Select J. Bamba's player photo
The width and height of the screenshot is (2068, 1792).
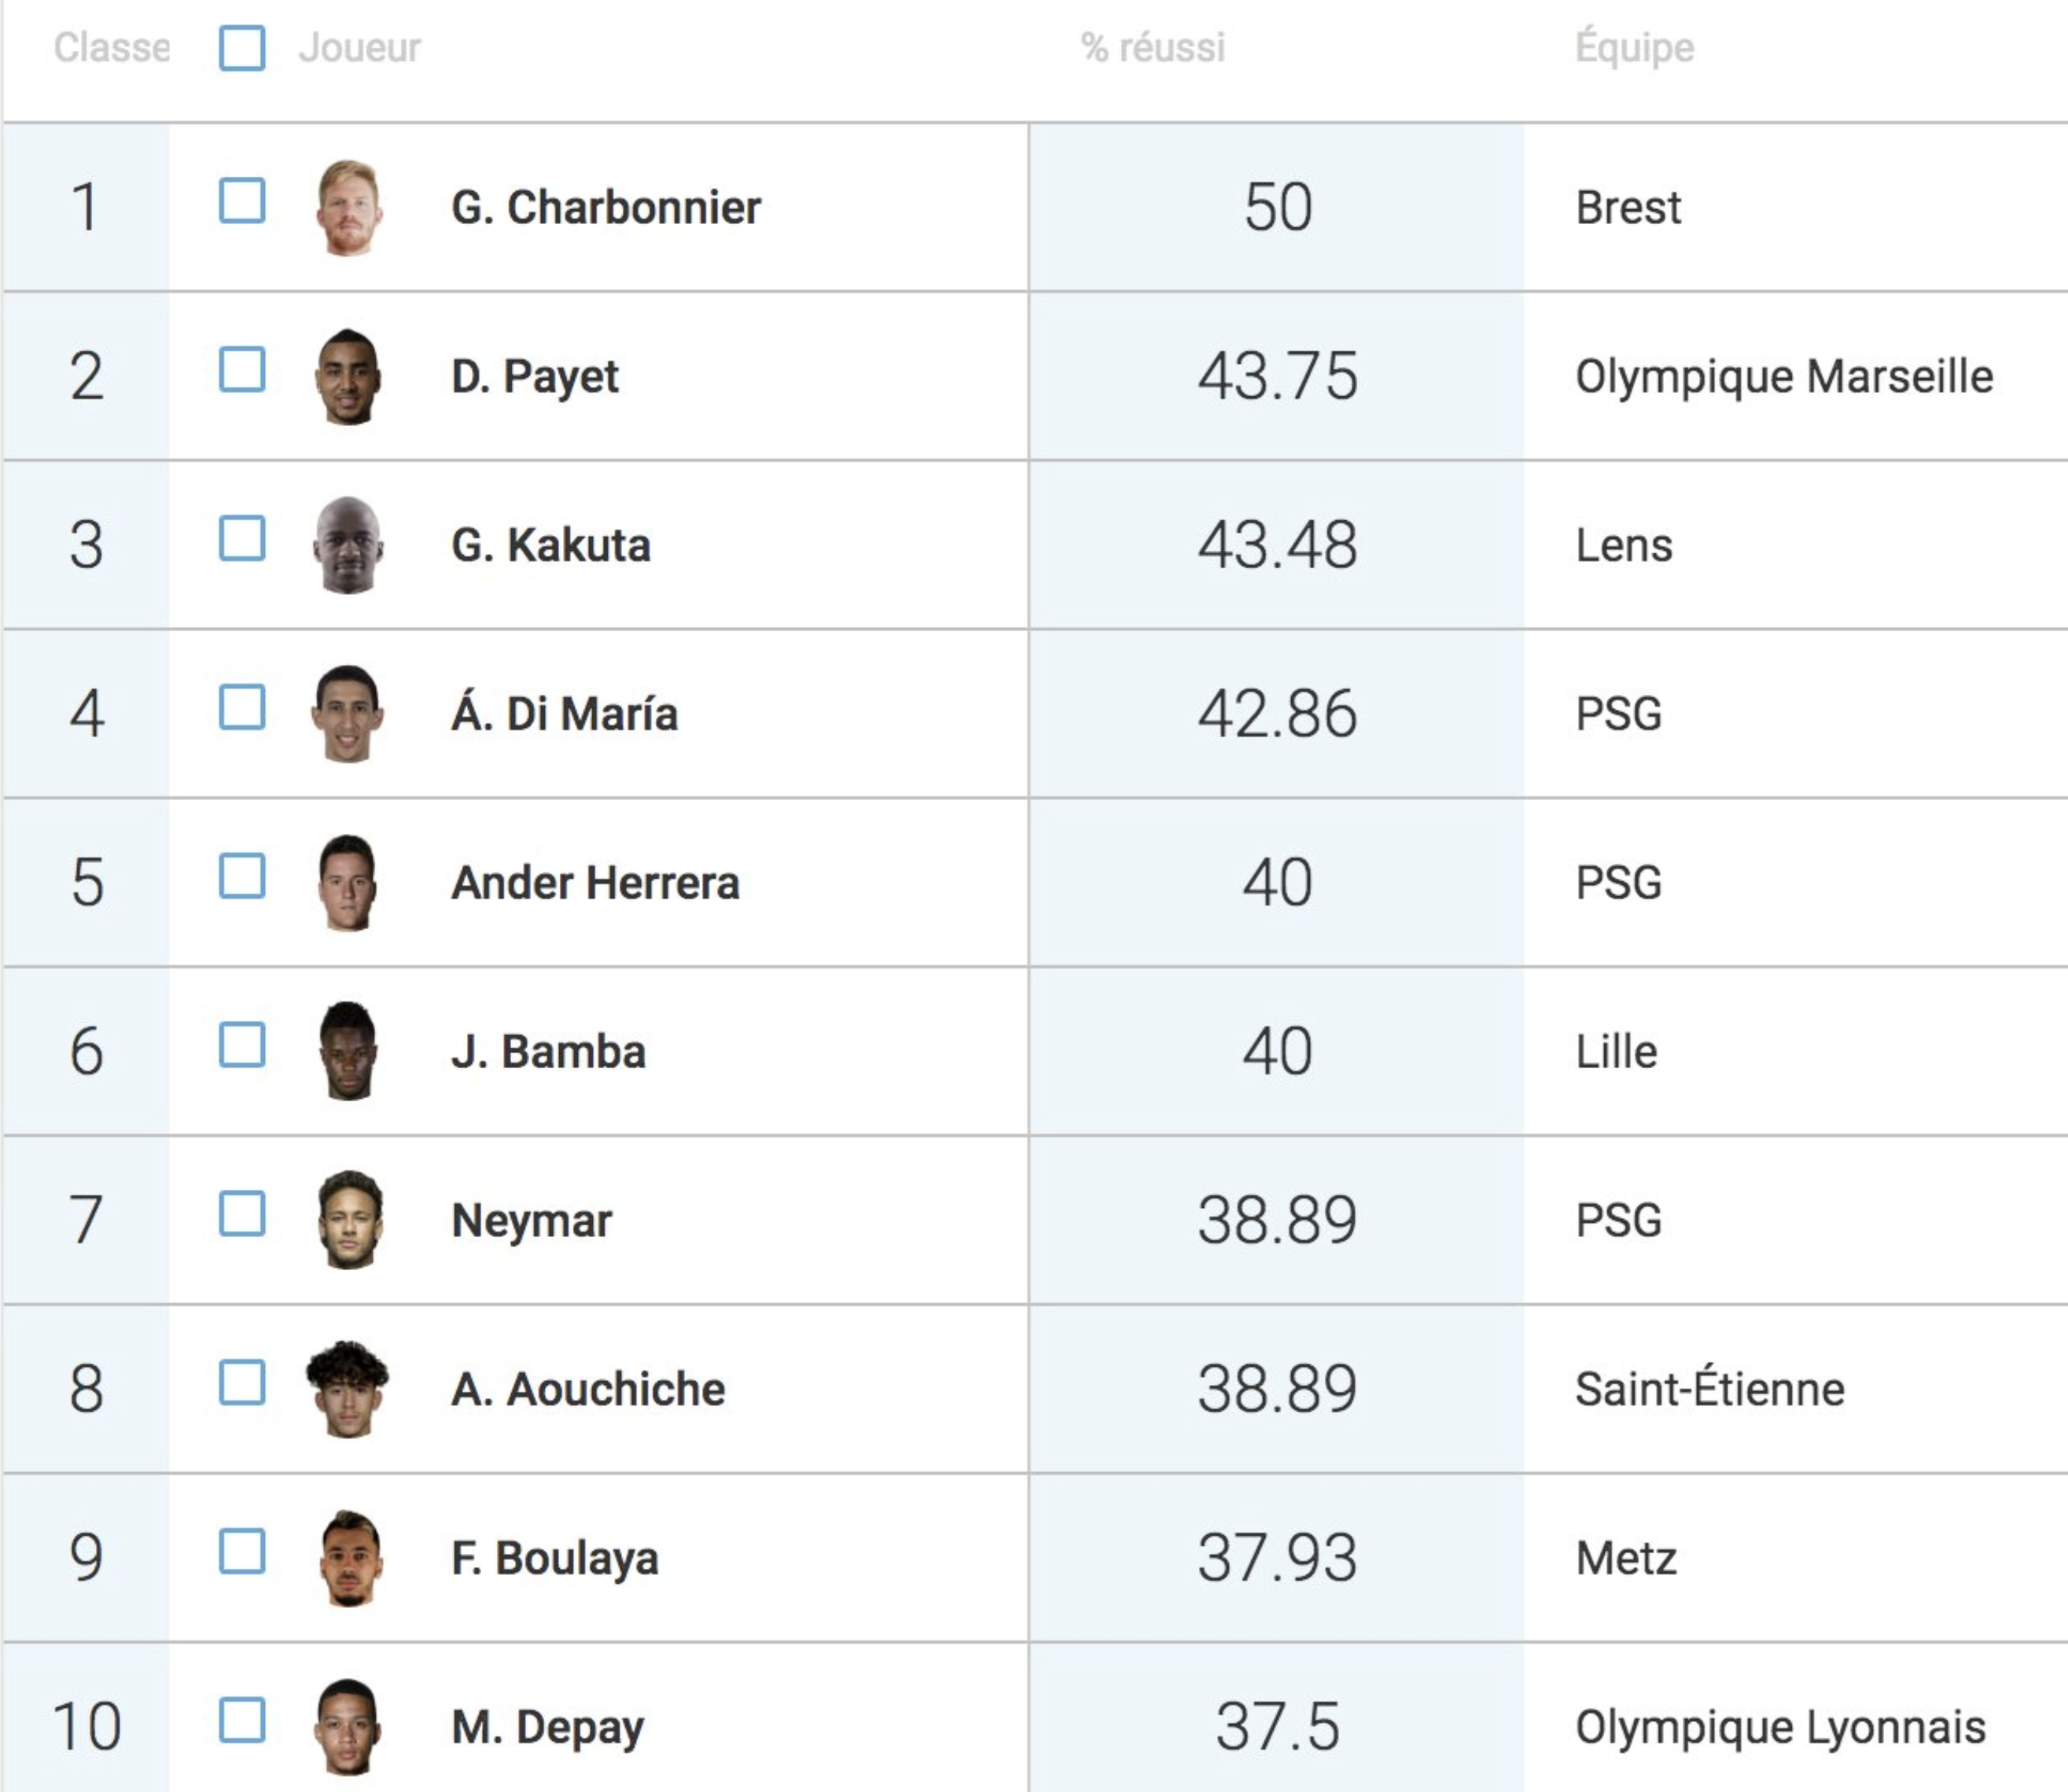click(348, 1051)
